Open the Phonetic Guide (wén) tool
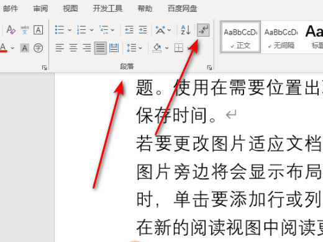 24,30
